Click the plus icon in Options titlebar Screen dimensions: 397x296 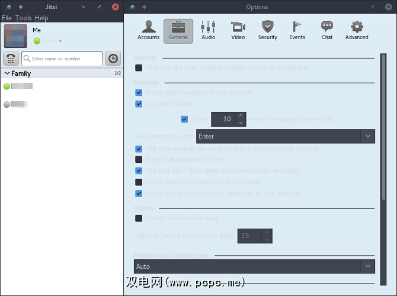pos(144,7)
